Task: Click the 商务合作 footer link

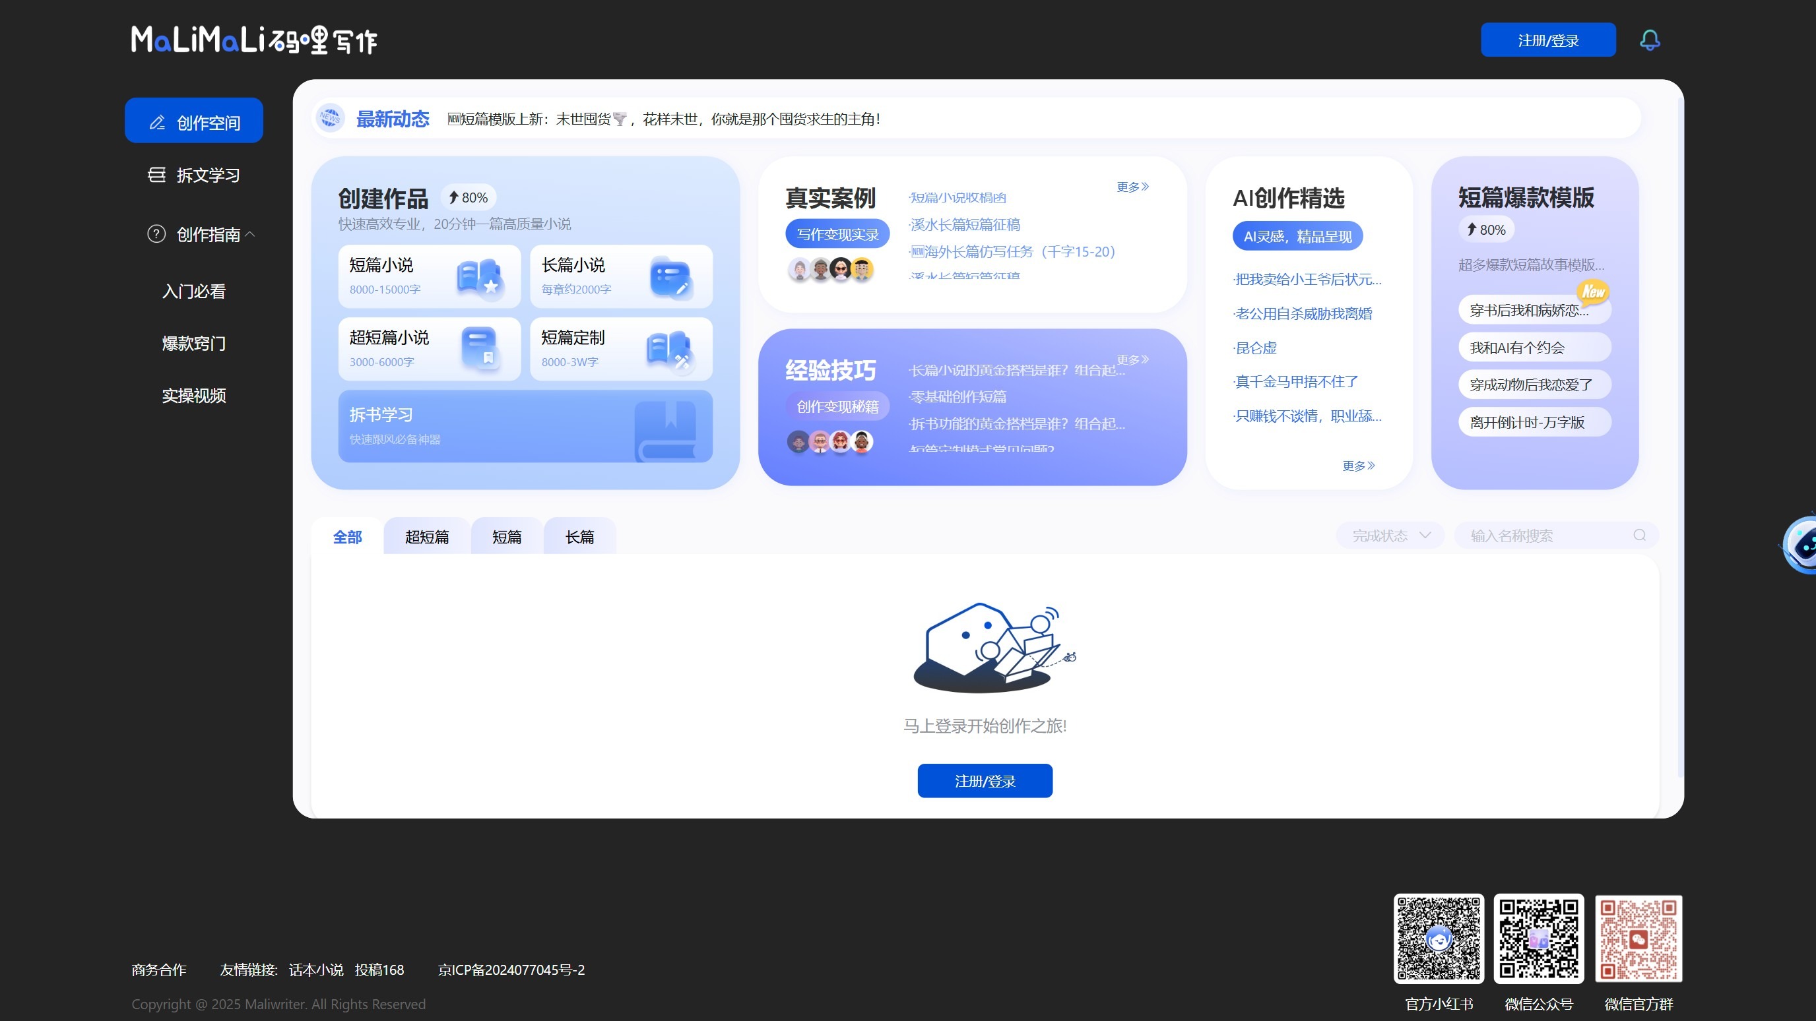Action: pyautogui.click(x=157, y=970)
